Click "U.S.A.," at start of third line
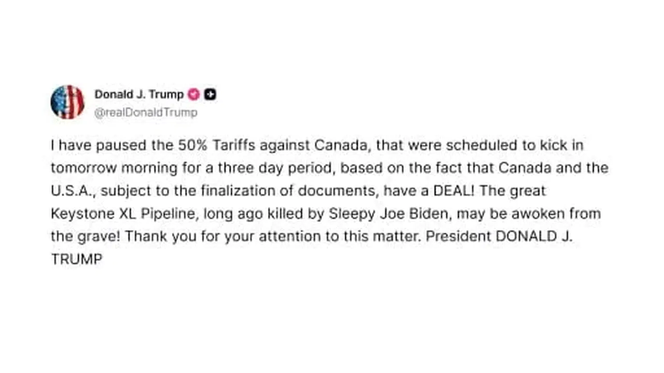The height and width of the screenshot is (373, 664). tap(74, 191)
